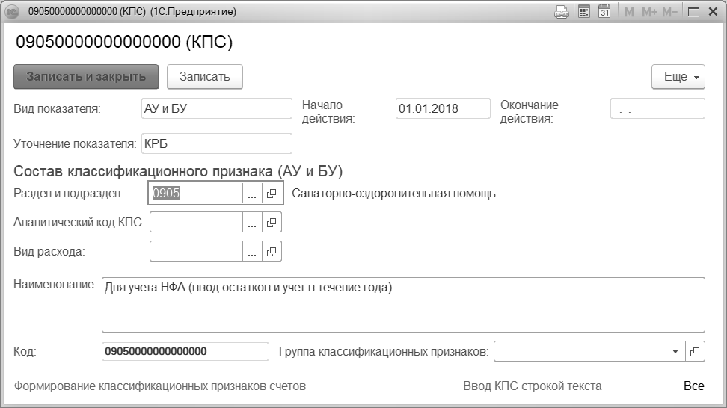Click Записать и закрыть button
This screenshot has height=408, width=727.
click(86, 76)
